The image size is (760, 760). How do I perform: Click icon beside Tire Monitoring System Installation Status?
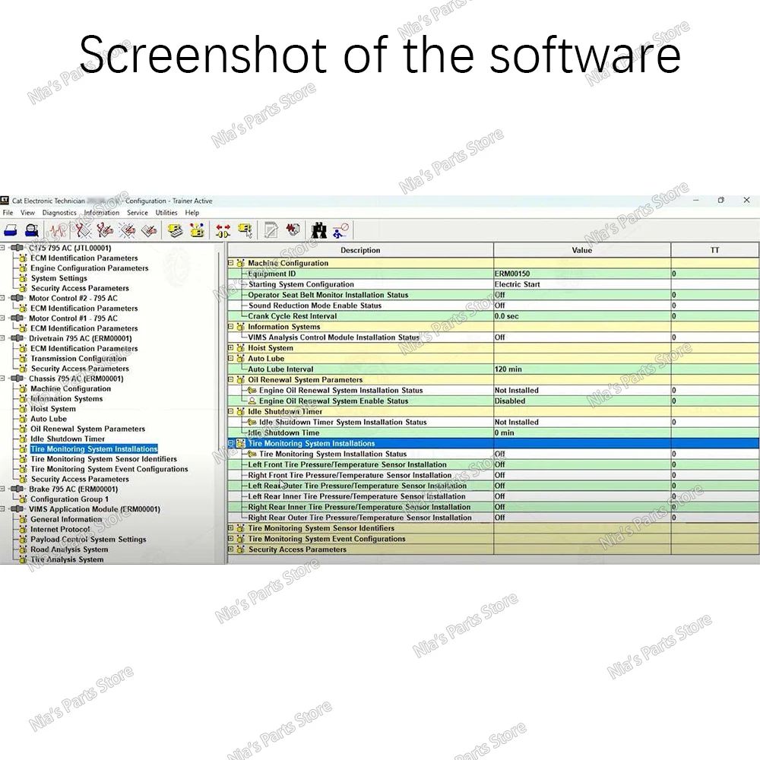[252, 454]
